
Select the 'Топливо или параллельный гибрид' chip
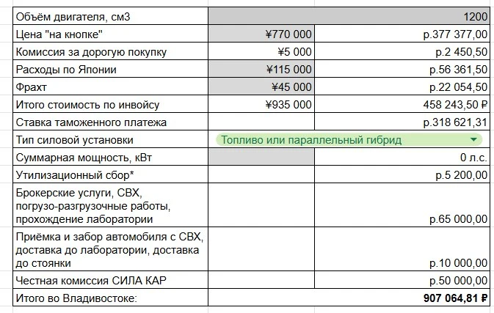349,140
